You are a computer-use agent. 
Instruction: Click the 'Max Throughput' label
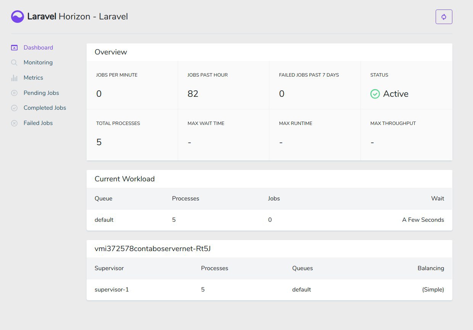(393, 123)
